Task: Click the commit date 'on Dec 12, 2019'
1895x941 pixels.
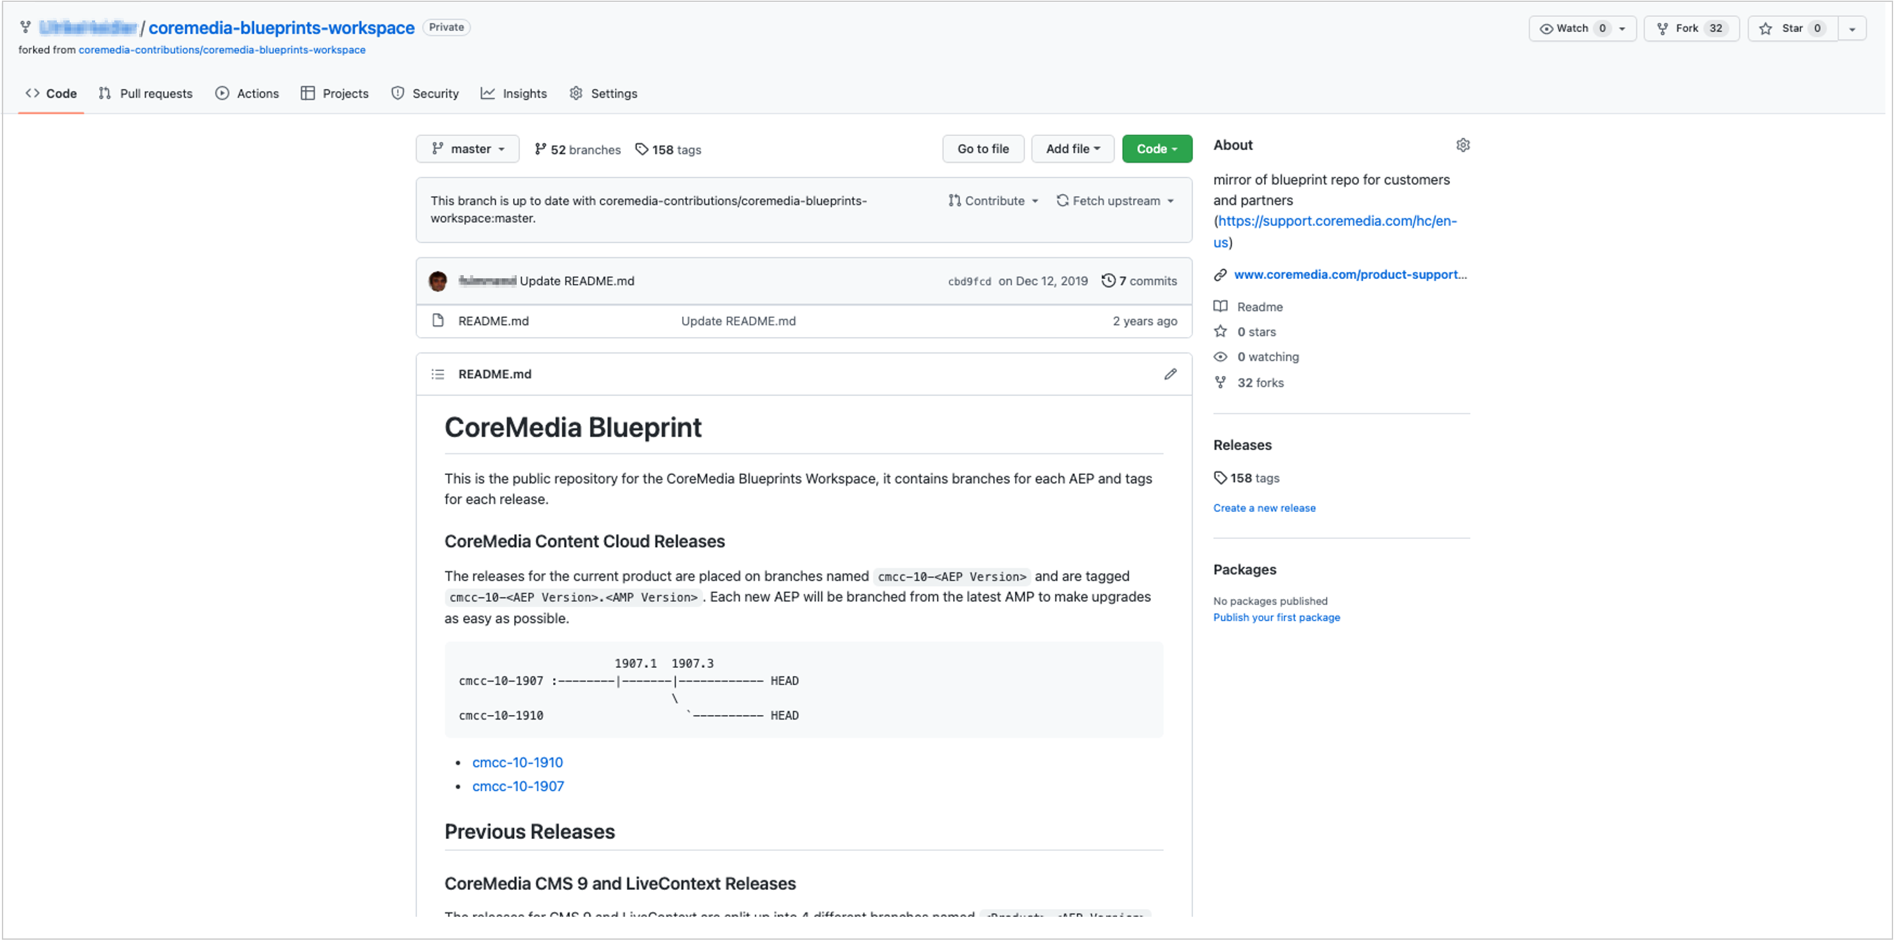Action: click(1042, 281)
